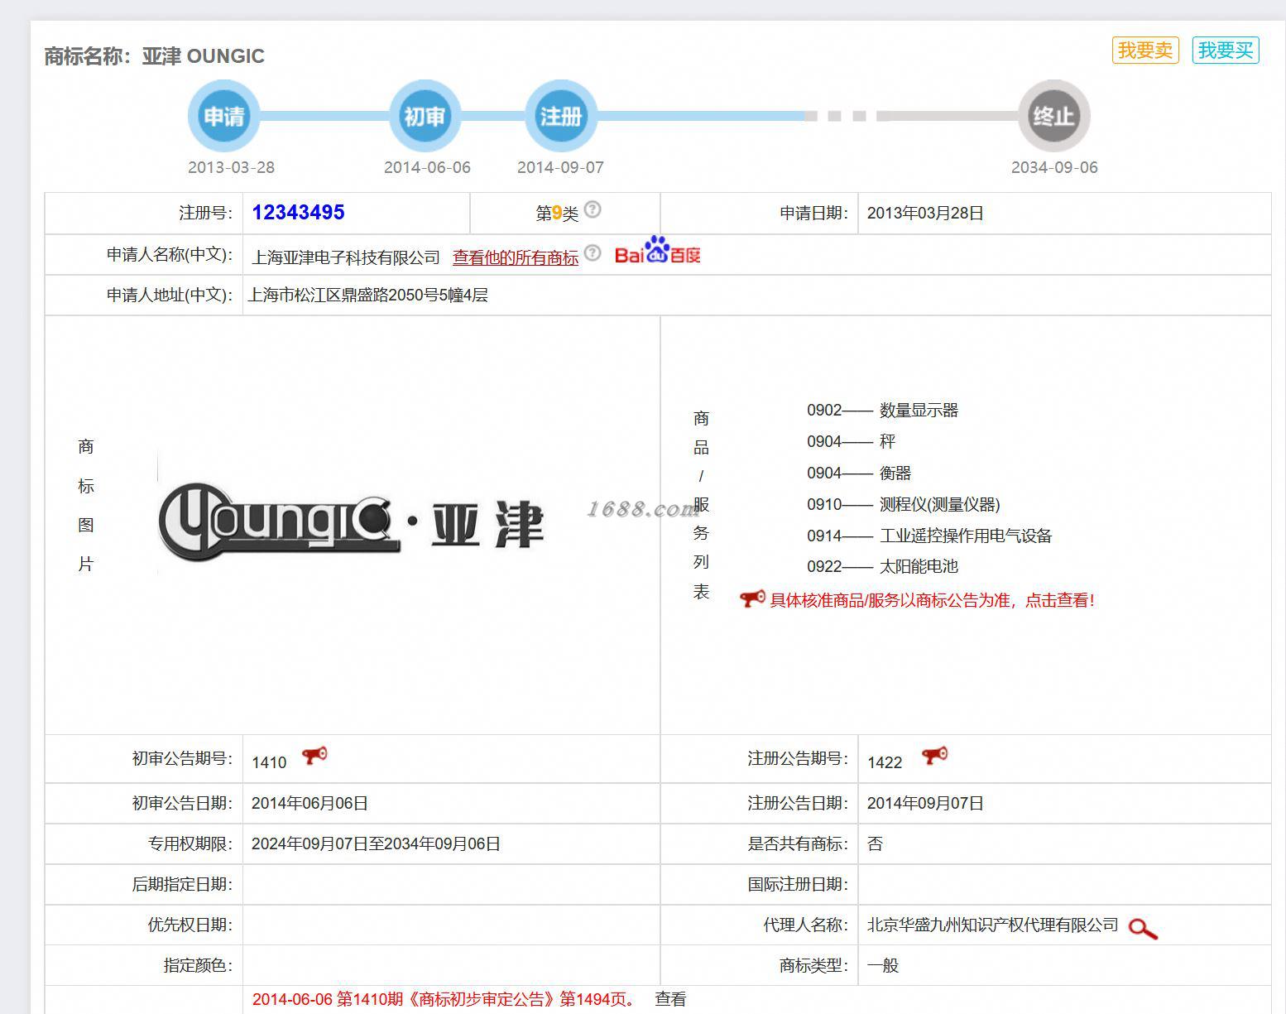
Task: Click the preliminary announcement number 1410
Action: coord(269,762)
